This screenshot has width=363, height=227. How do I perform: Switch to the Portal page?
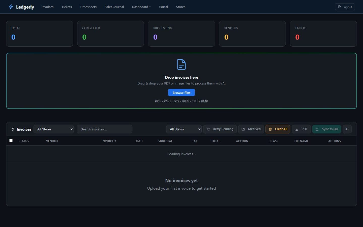[164, 7]
